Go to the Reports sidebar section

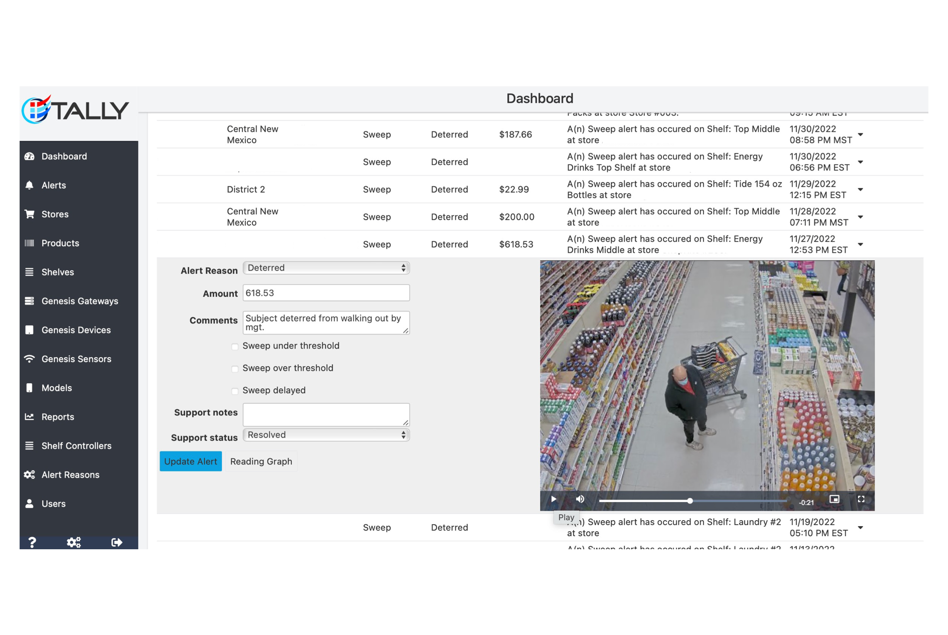click(58, 417)
